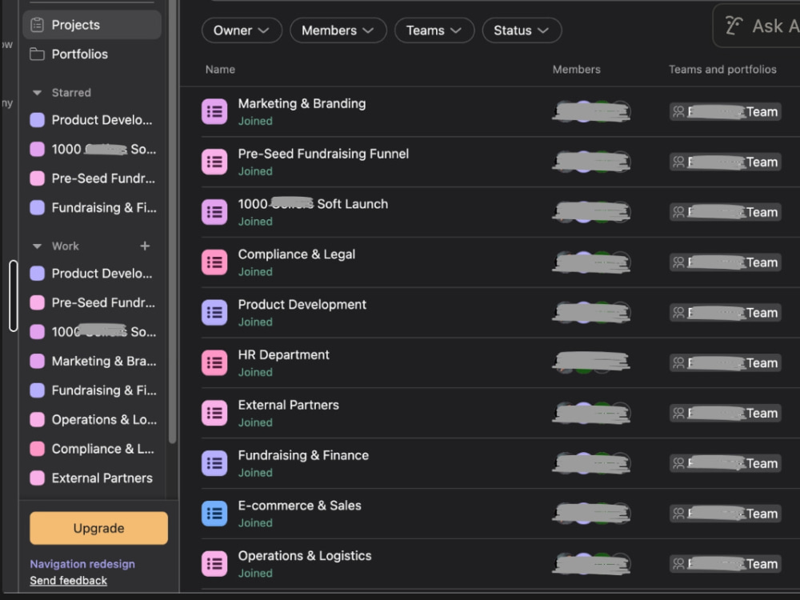The image size is (800, 600).
Task: Open E-commerce & Sales project name
Action: click(299, 506)
